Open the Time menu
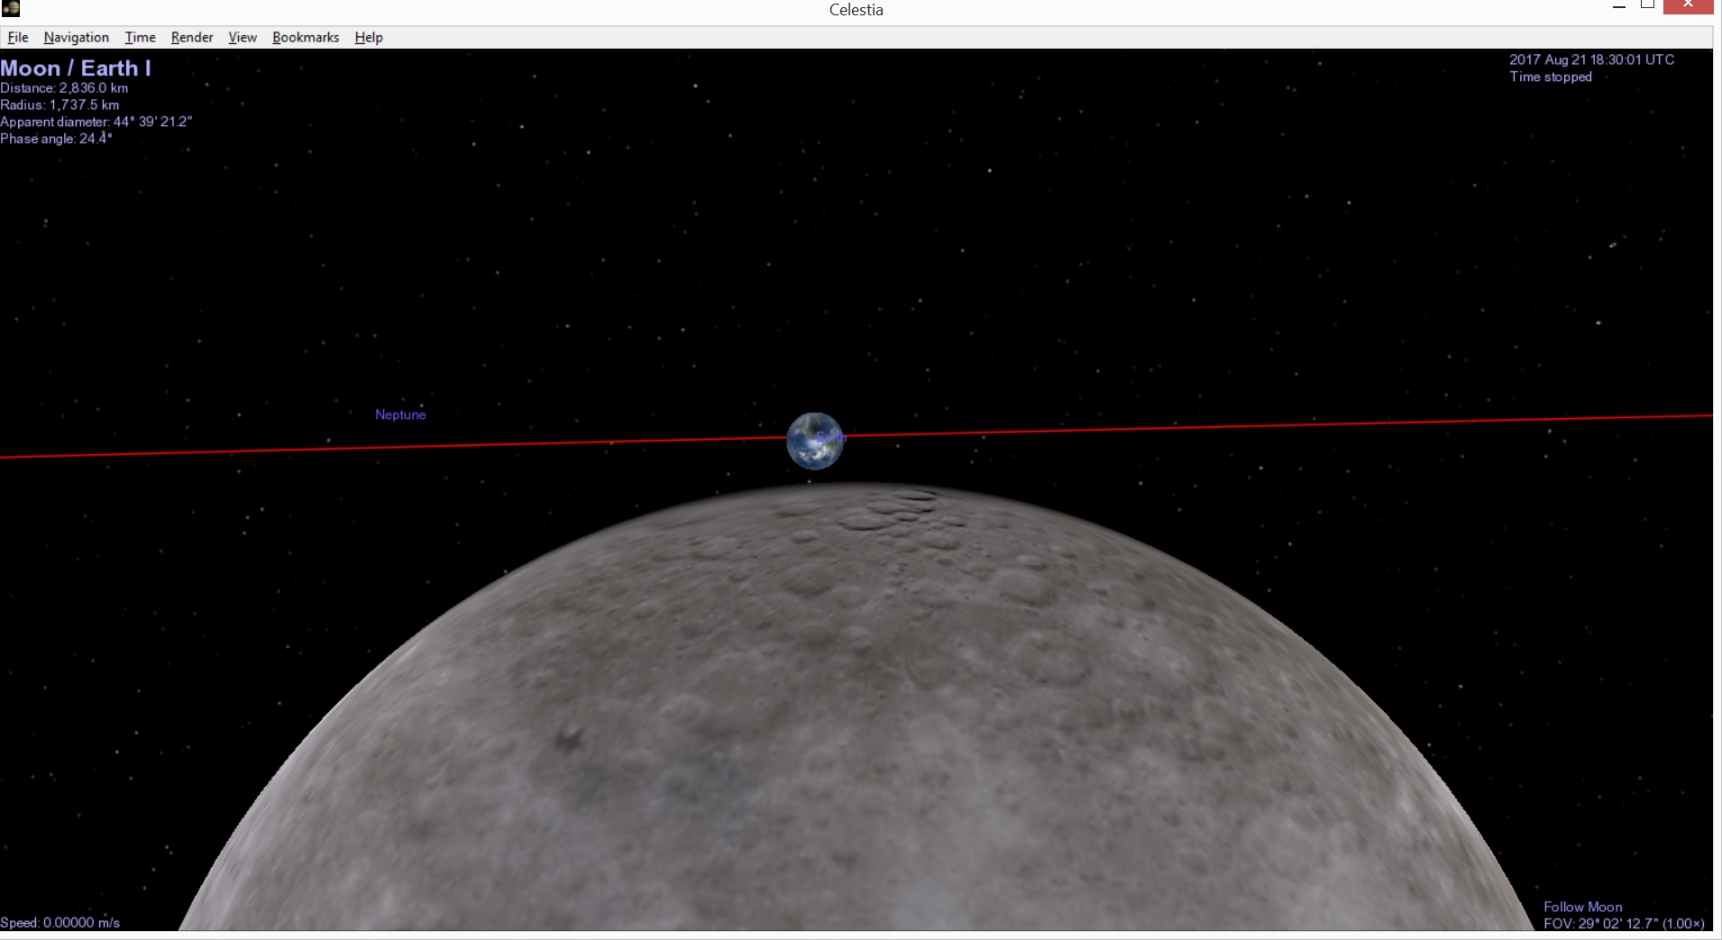 [140, 37]
